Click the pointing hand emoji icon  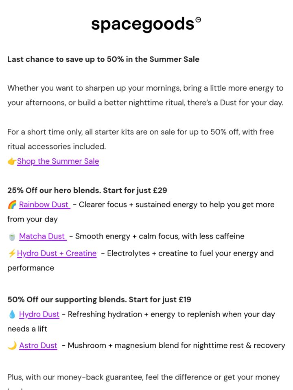click(x=12, y=161)
